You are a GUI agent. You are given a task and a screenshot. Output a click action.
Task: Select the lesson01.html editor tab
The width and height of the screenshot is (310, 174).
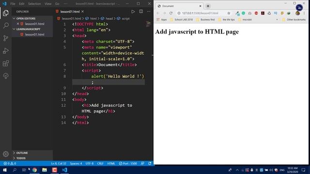pyautogui.click(x=70, y=12)
